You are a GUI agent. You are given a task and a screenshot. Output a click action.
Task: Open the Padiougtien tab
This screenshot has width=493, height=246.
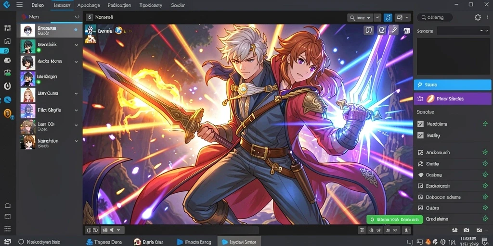coord(119,5)
